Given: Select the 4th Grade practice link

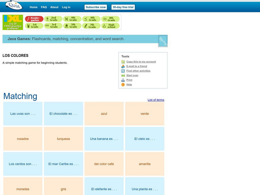Looking at the screenshot, I should (73, 19).
